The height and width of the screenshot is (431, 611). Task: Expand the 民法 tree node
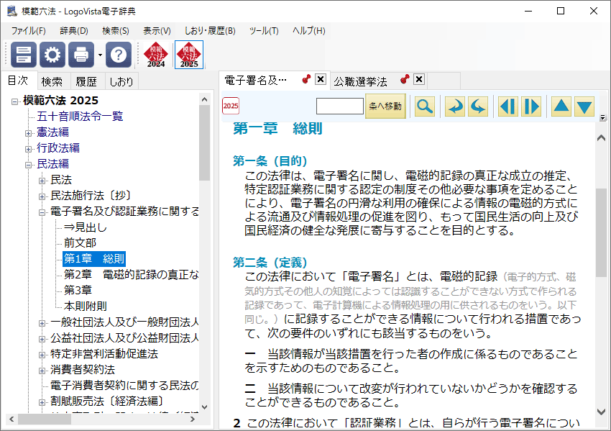point(42,181)
